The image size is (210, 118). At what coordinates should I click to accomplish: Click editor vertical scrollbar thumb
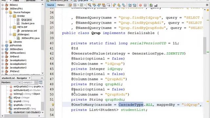click(x=205, y=46)
